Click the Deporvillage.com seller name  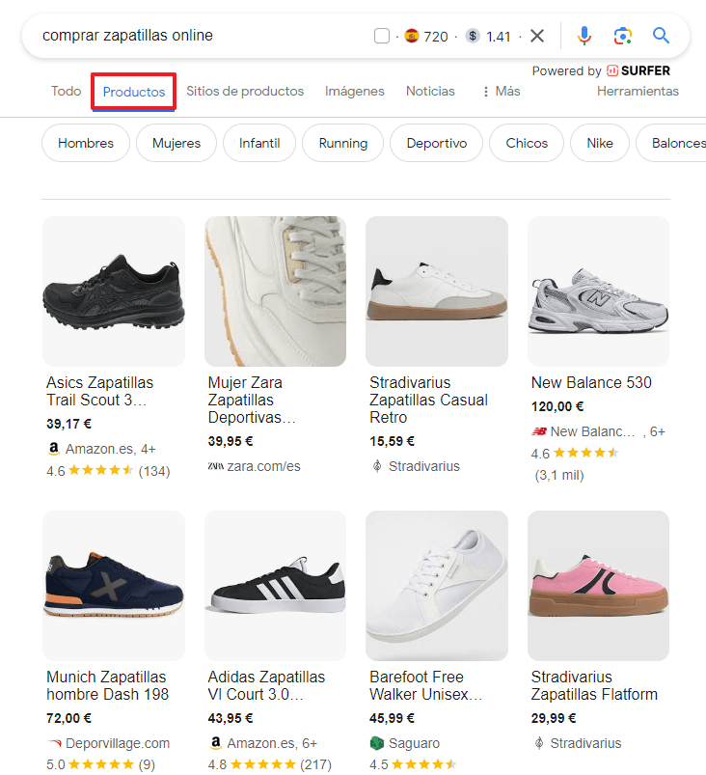(x=118, y=743)
